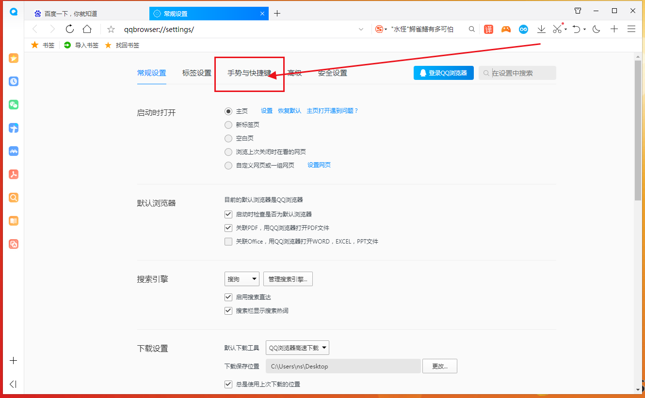The height and width of the screenshot is (398, 645).
Task: Open the hamburger main menu
Action: tap(631, 29)
